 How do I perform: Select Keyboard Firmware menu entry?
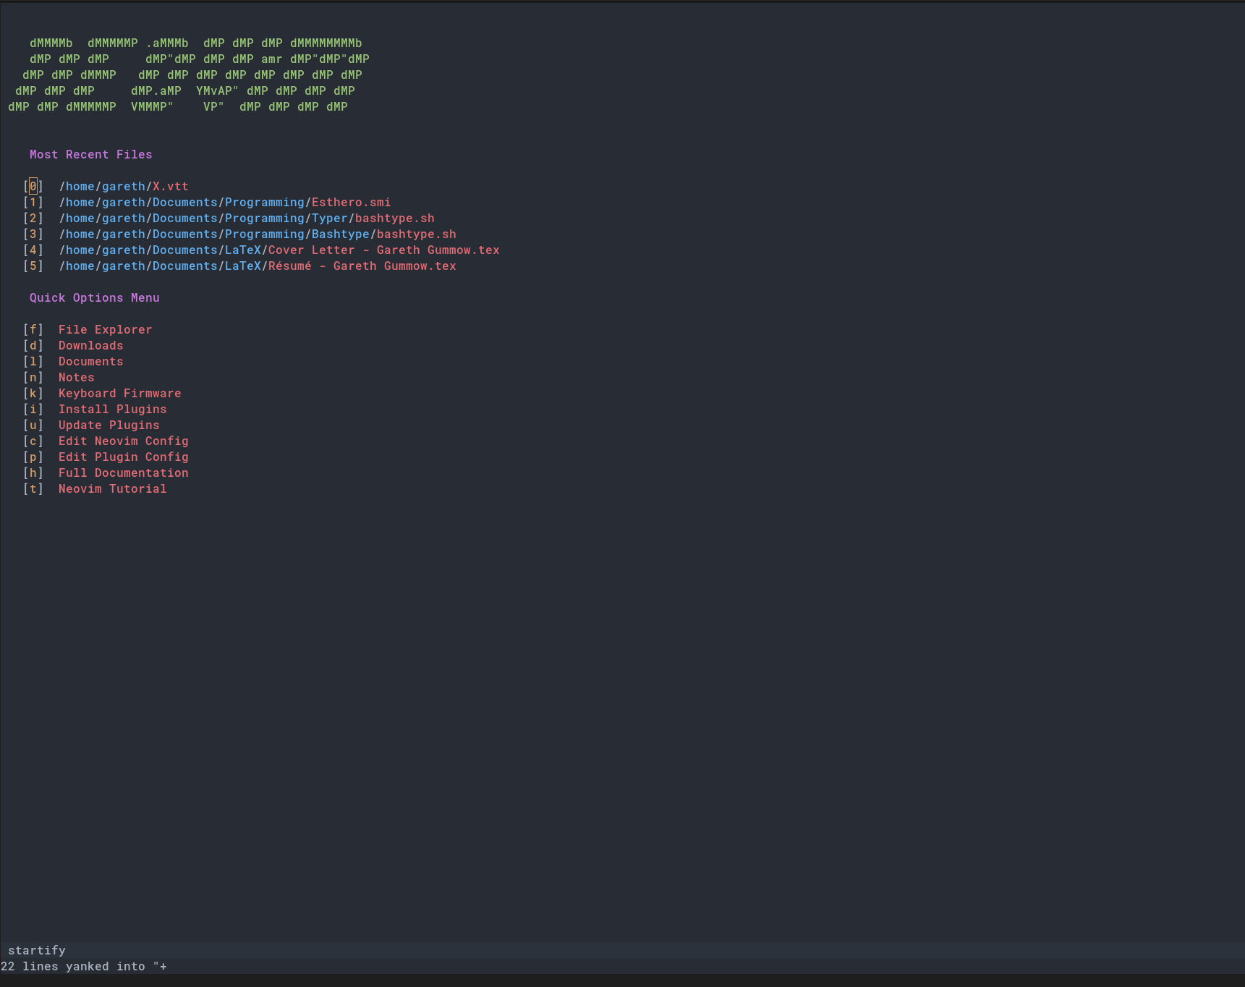click(120, 393)
